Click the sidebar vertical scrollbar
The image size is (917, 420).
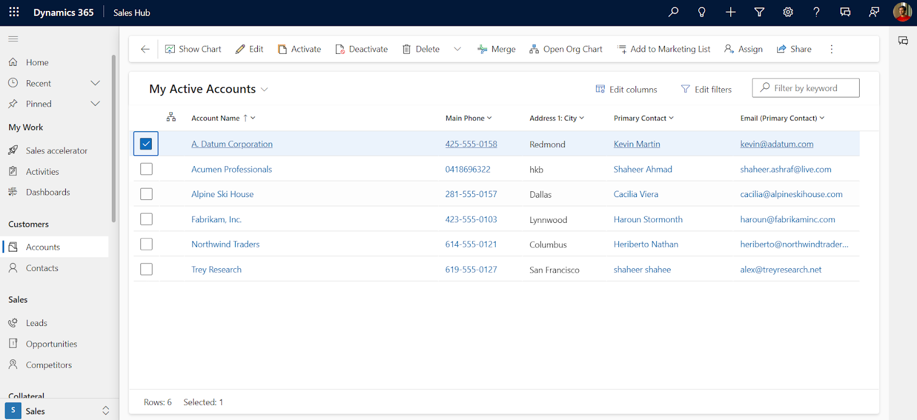pos(113,139)
